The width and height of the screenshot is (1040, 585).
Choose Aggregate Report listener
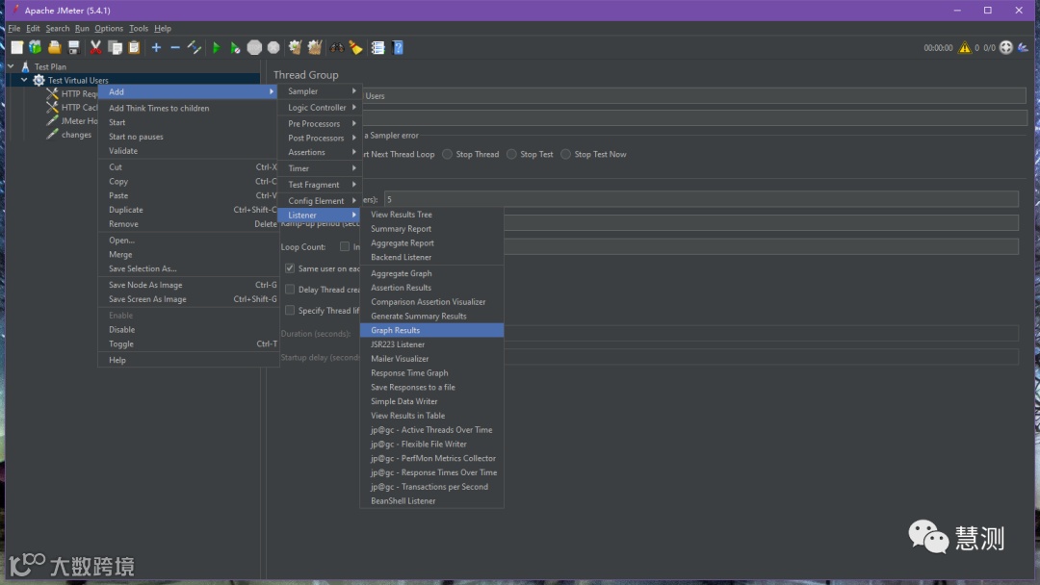point(431,243)
